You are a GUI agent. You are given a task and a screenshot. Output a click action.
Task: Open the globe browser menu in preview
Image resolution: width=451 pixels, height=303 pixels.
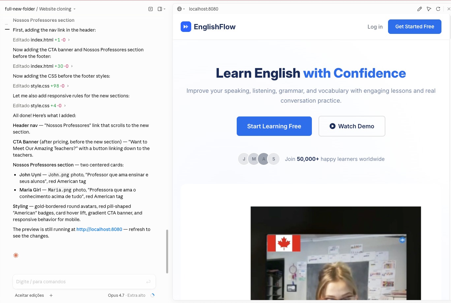coord(181,9)
